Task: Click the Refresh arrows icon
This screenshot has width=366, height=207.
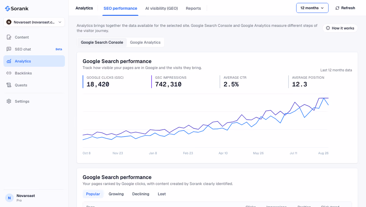Action: tap(337, 8)
